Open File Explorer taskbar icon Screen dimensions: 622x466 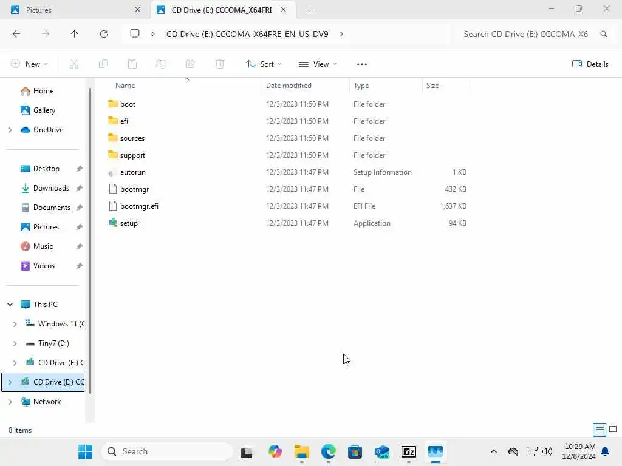point(301,451)
